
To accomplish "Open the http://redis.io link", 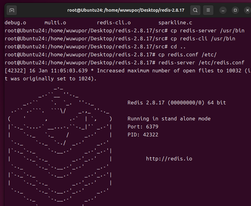I will [169, 159].
